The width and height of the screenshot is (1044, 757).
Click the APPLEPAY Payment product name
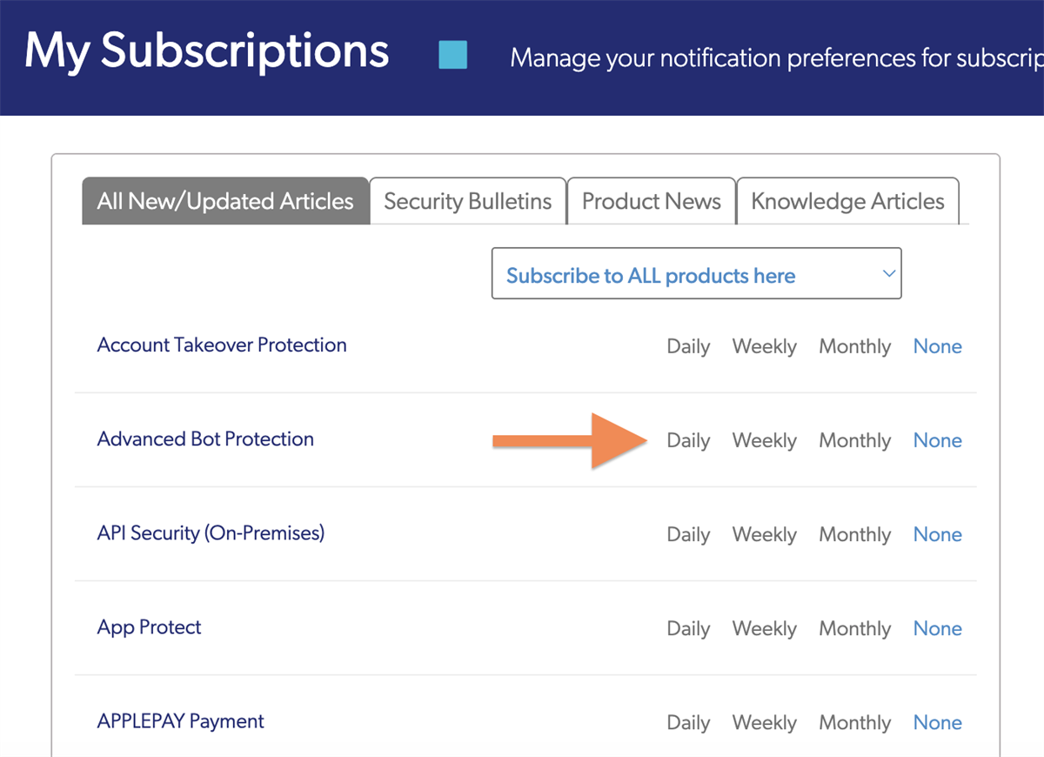[181, 720]
